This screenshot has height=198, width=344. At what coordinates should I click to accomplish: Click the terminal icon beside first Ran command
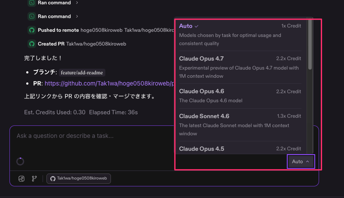point(32,3)
